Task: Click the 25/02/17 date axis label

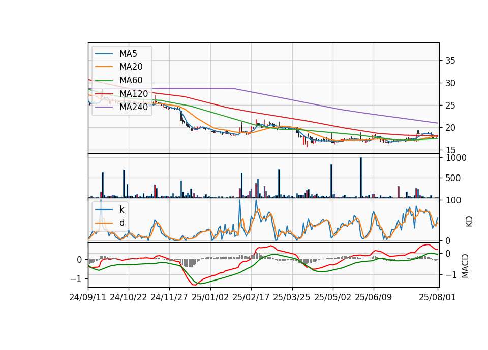Action: (251, 297)
